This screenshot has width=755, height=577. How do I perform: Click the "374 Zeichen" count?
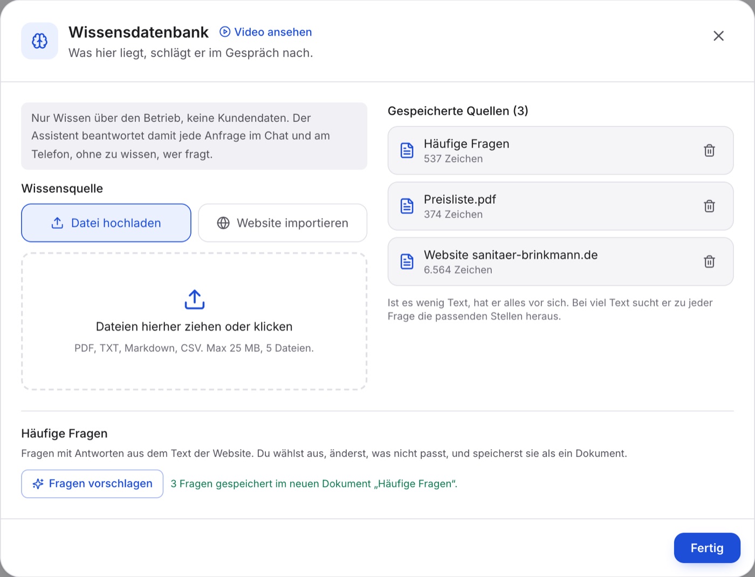point(453,215)
